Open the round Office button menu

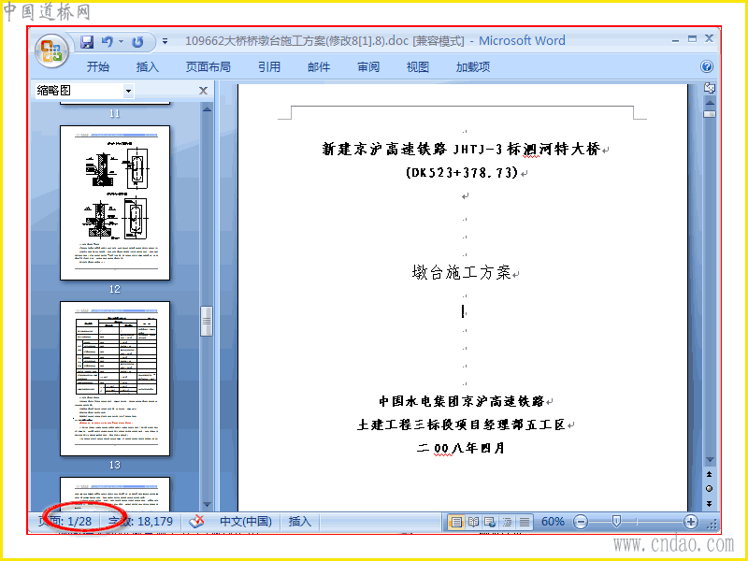pos(51,50)
